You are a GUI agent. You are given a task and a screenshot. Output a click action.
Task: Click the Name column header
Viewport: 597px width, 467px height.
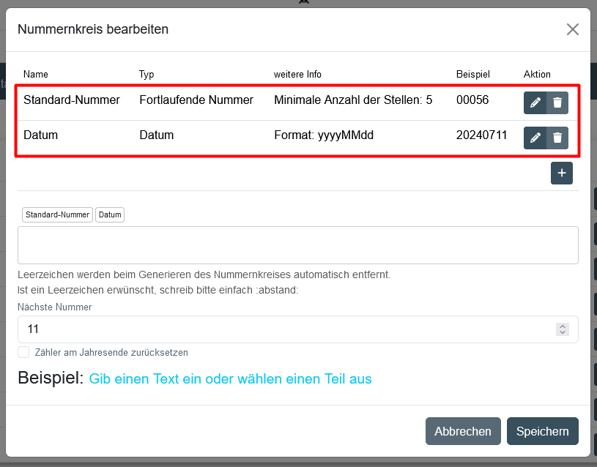pos(35,74)
